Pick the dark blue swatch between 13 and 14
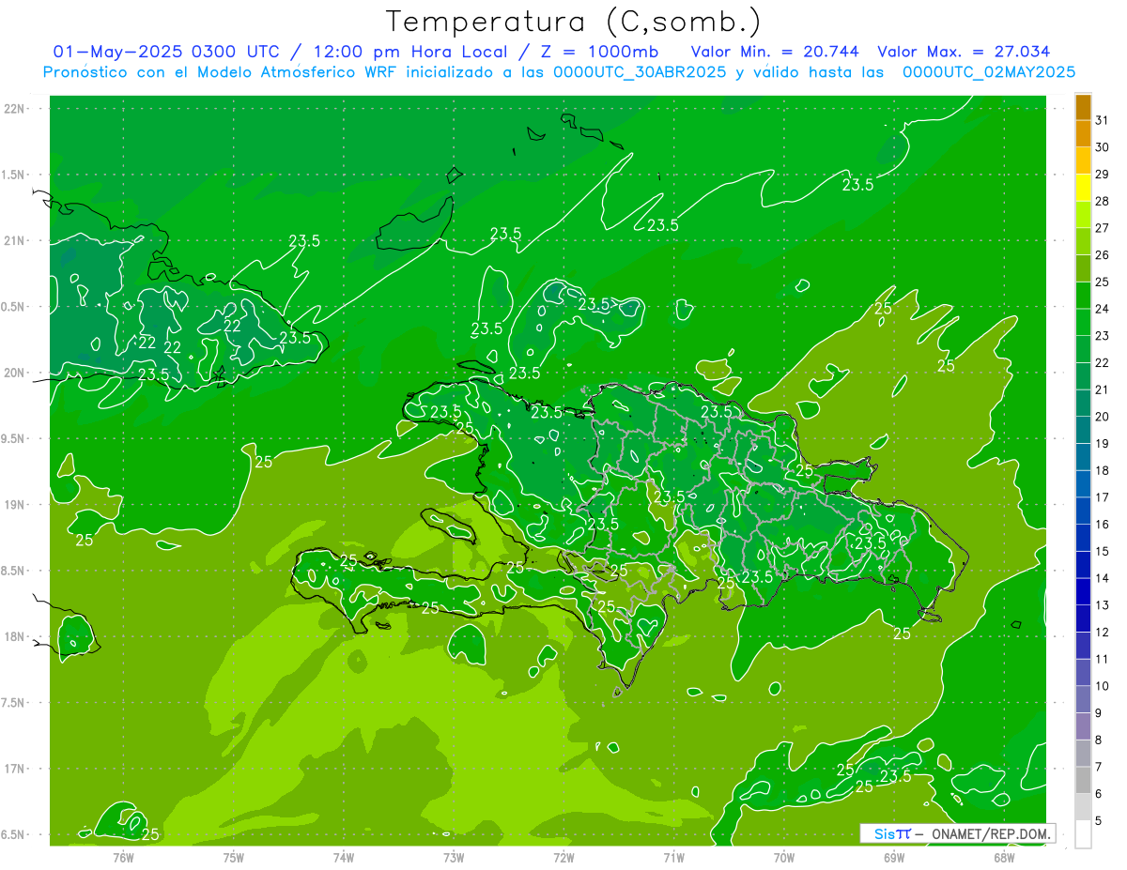 [1083, 592]
